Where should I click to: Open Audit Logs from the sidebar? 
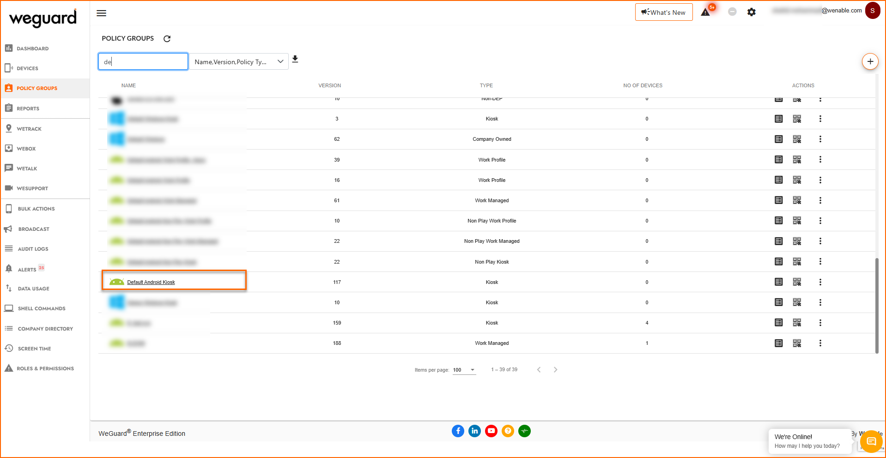(x=33, y=249)
